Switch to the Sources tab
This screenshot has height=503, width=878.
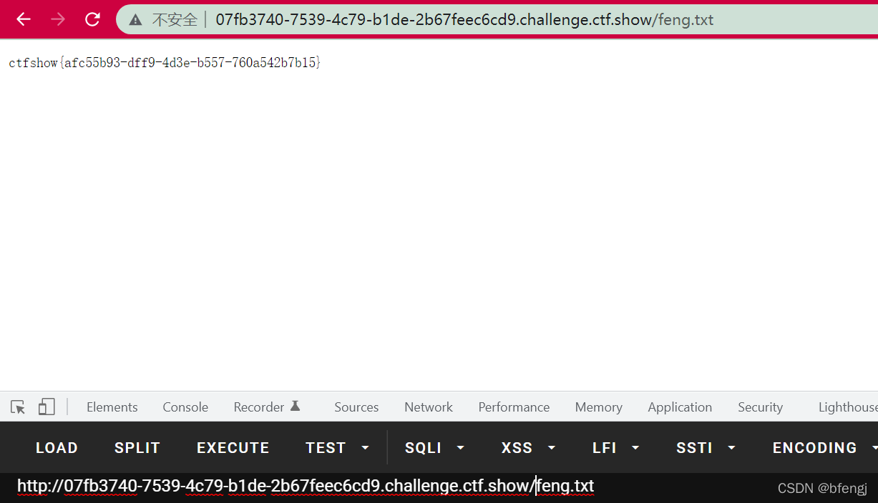coord(356,407)
